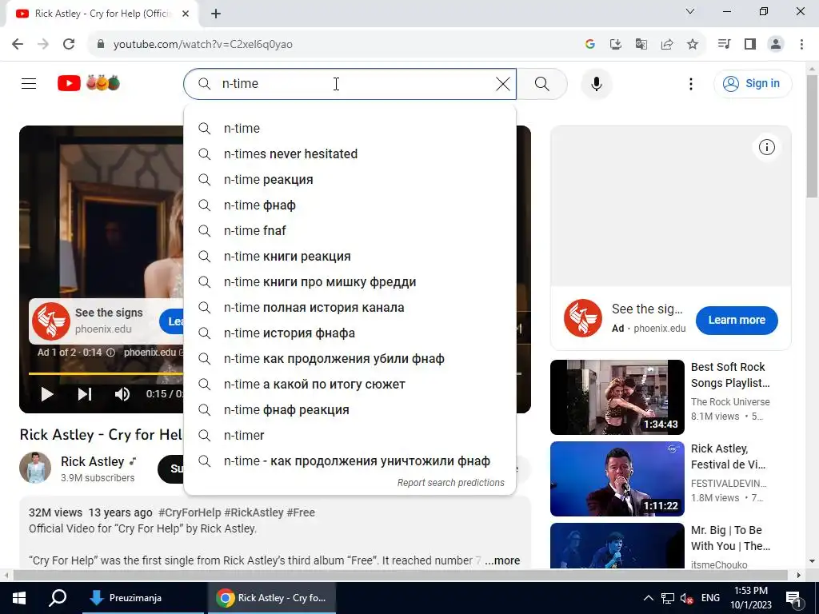Choose suggestion 'n-time реакция'
Viewport: 819px width, 614px height.
click(x=350, y=180)
